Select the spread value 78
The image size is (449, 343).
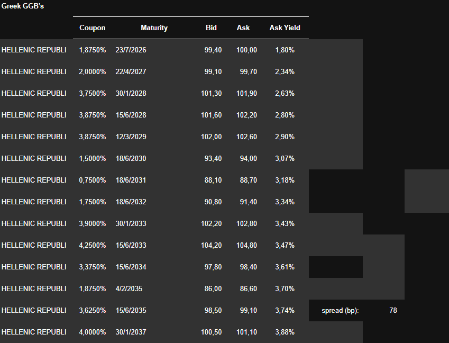pyautogui.click(x=393, y=310)
